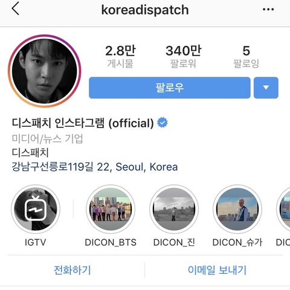290x290 pixels.
Task: Tap the koreadispatch username title
Action: coord(145,10)
